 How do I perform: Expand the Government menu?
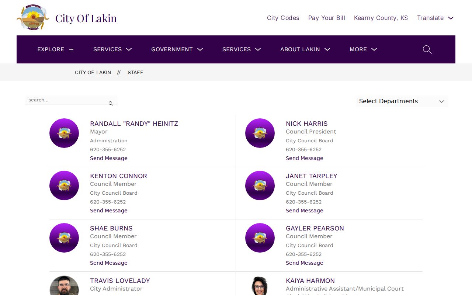177,49
